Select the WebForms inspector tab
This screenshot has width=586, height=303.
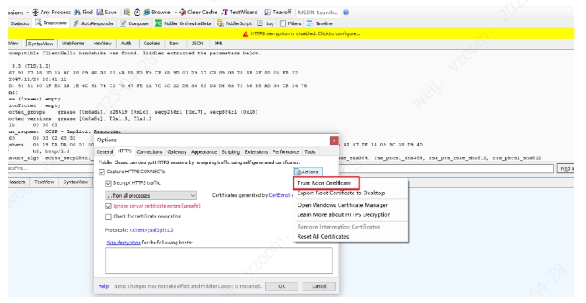[73, 44]
